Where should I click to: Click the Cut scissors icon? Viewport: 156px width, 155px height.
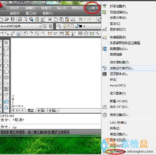click(x=50, y=19)
